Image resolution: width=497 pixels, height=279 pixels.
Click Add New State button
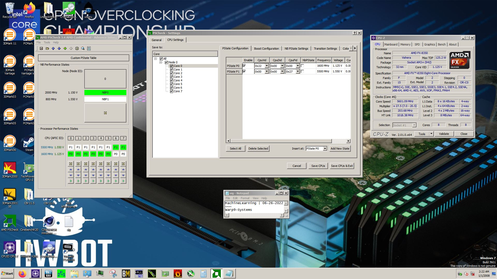[x=340, y=149]
